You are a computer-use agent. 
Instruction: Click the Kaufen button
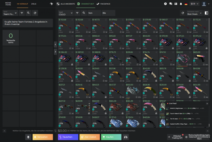tap(111, 137)
